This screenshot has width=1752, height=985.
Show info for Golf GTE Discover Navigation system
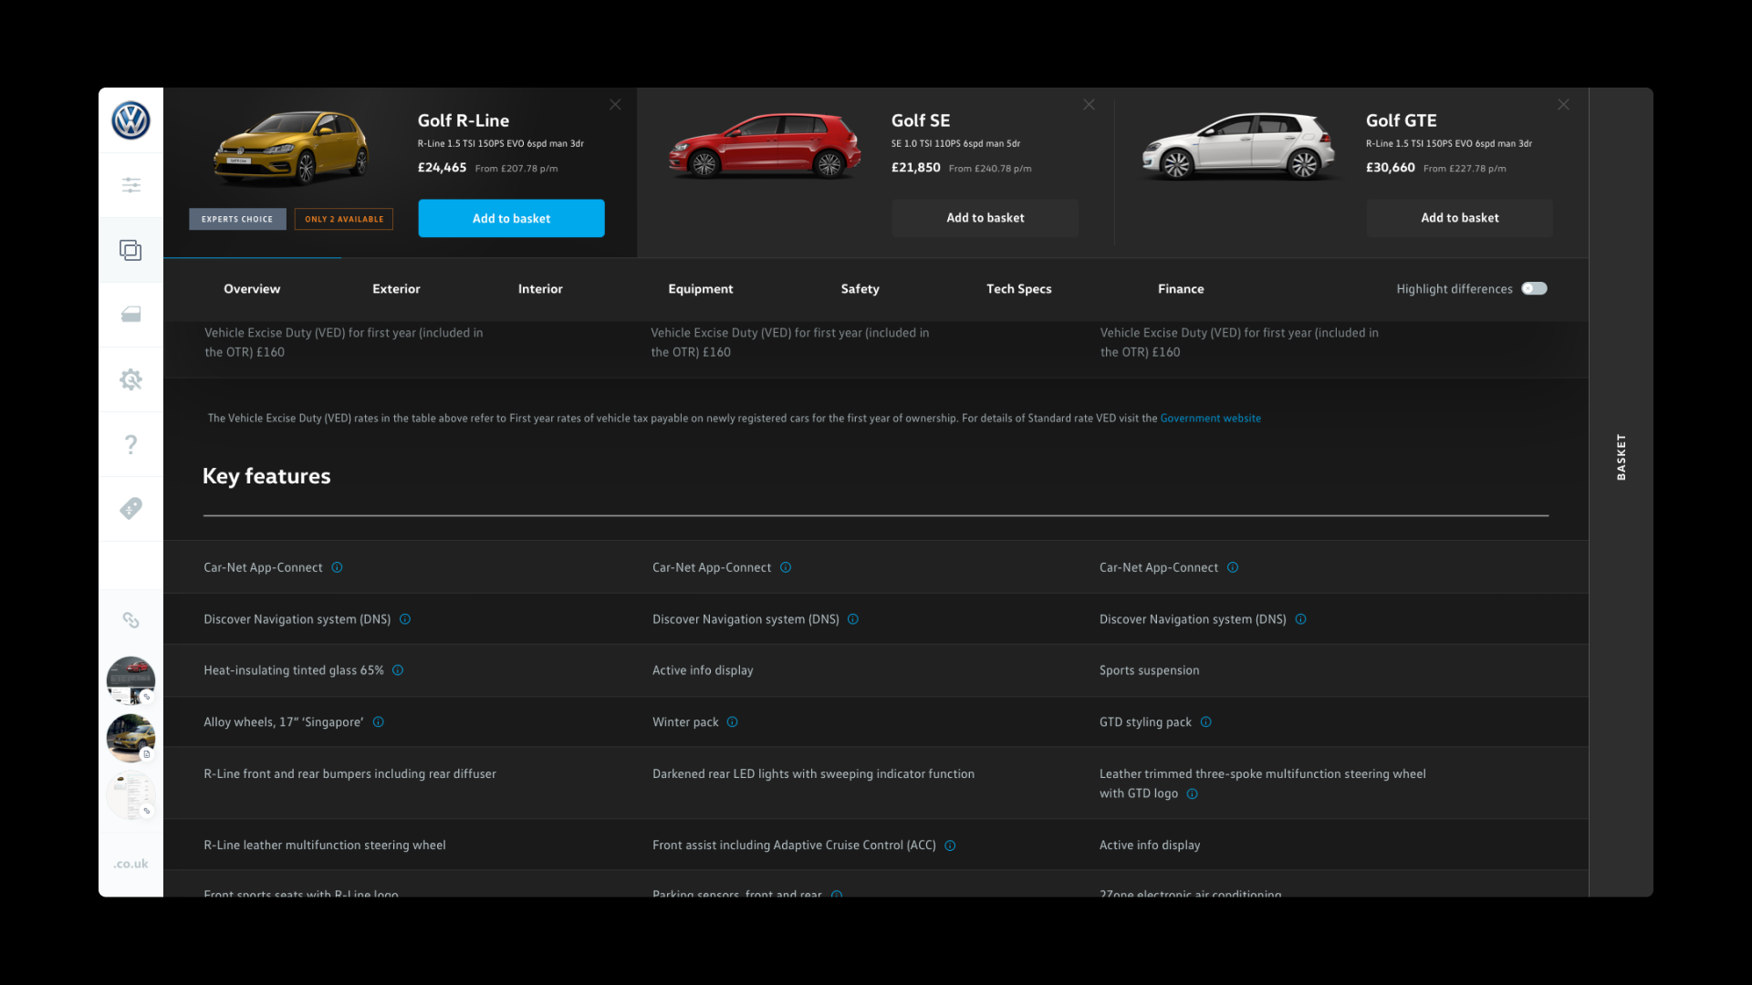click(1301, 619)
